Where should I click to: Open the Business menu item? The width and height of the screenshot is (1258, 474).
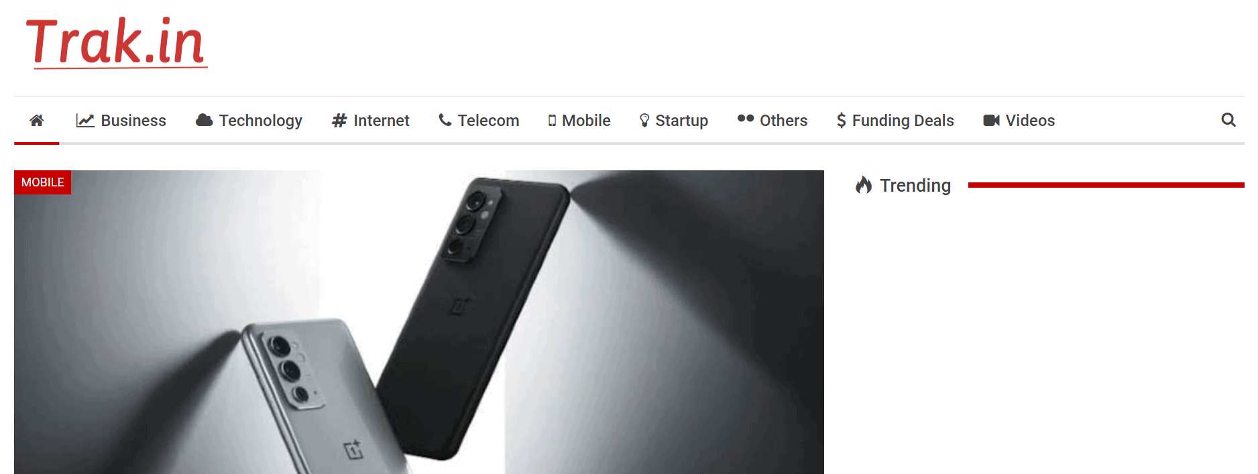[133, 121]
